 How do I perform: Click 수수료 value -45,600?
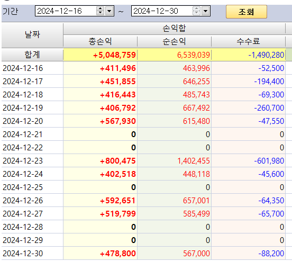click(x=271, y=174)
